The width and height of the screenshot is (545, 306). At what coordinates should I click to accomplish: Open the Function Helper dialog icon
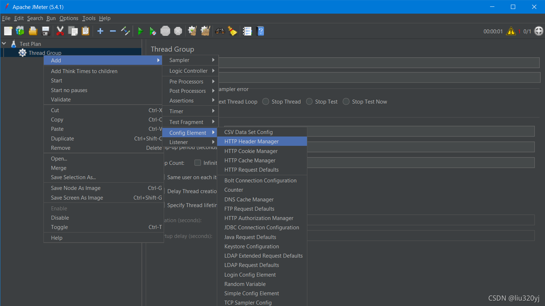247,31
